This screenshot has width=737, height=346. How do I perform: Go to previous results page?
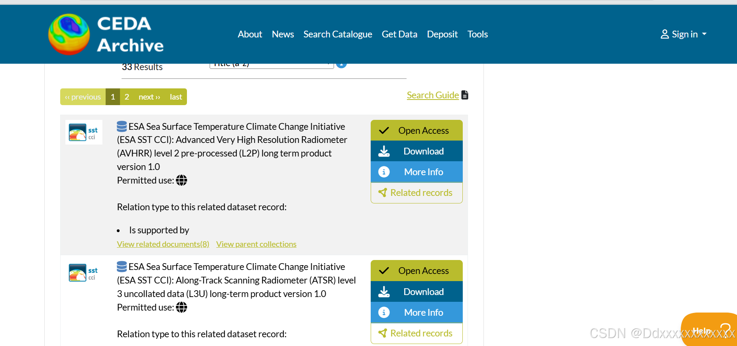(83, 97)
